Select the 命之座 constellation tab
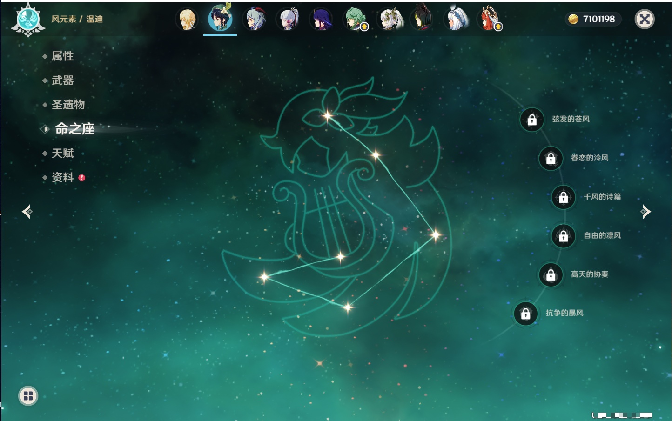 coord(74,129)
